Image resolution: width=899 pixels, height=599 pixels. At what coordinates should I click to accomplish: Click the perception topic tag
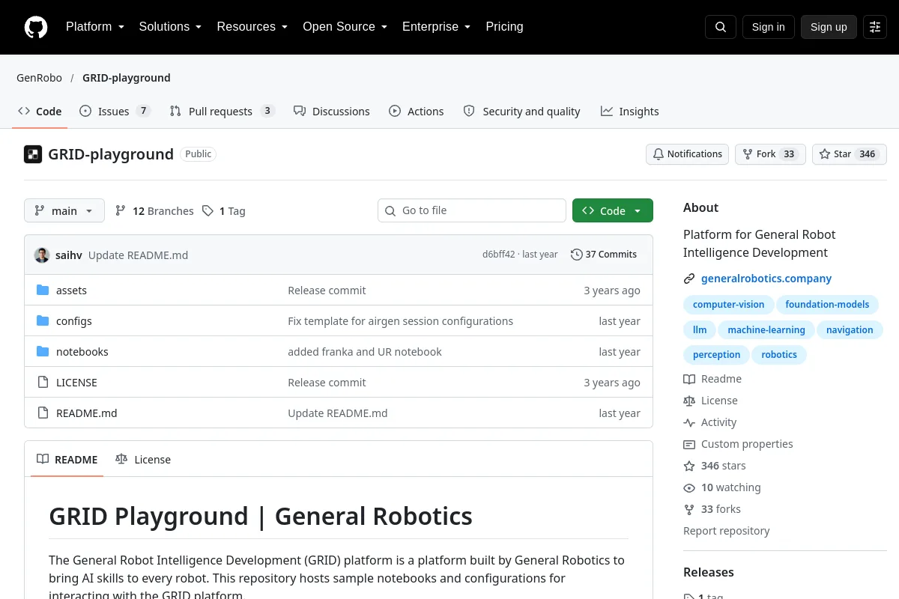[716, 355]
